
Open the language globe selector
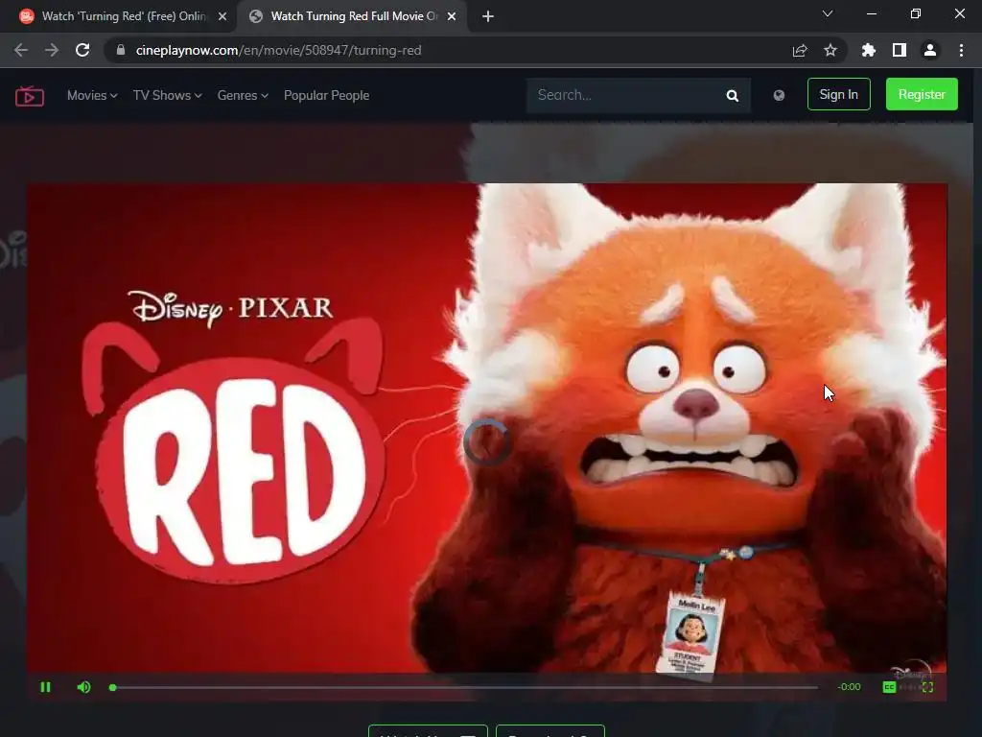(x=779, y=95)
